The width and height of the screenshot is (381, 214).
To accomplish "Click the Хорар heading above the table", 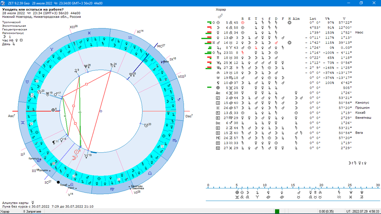I will 221,10.
